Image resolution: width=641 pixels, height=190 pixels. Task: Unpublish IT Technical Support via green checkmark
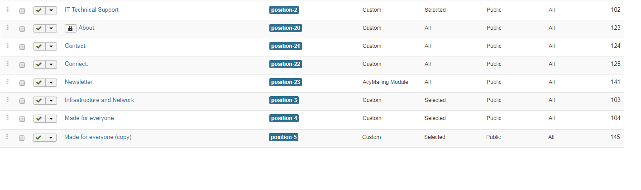tap(39, 10)
